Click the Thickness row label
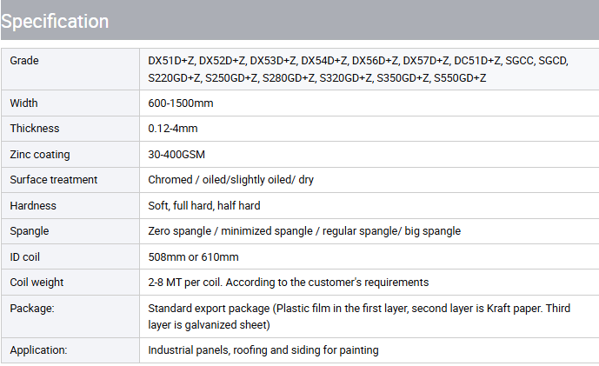 tap(35, 129)
